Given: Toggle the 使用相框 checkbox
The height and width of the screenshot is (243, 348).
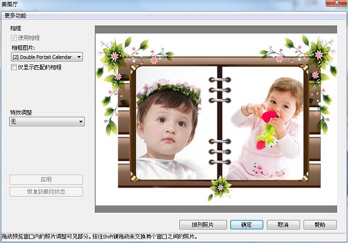Looking at the screenshot, I should 14,38.
